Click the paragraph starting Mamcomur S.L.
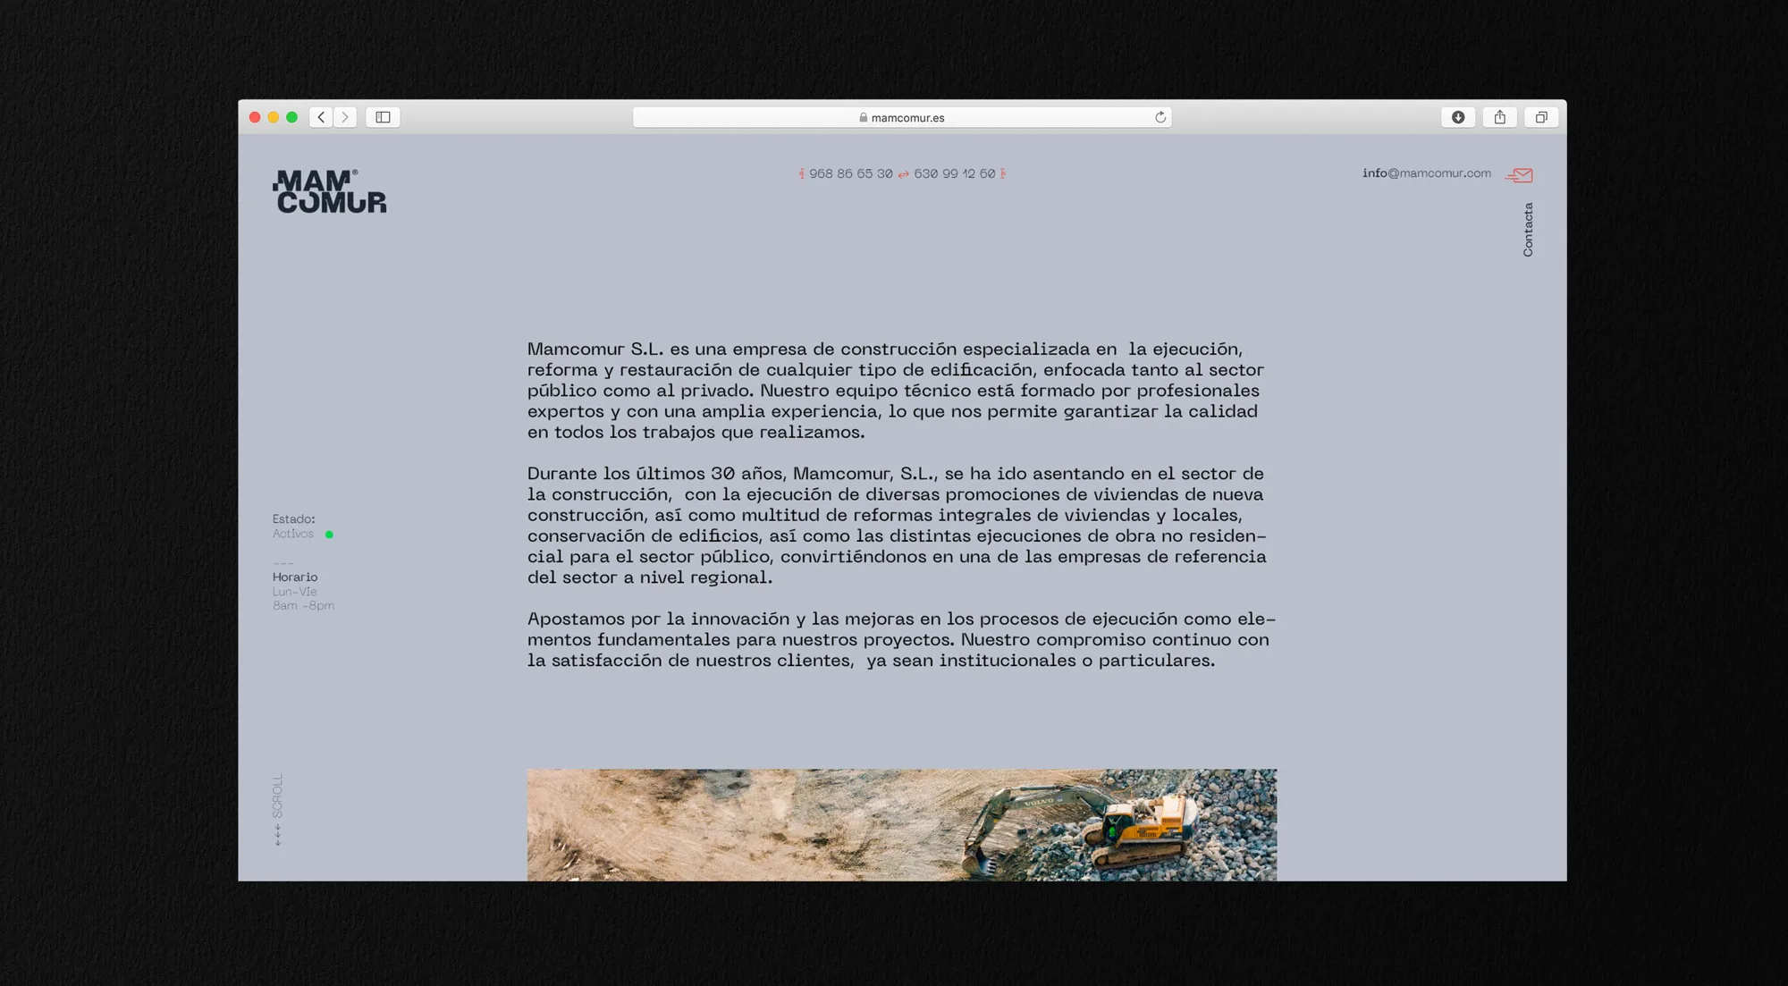 pyautogui.click(x=896, y=391)
